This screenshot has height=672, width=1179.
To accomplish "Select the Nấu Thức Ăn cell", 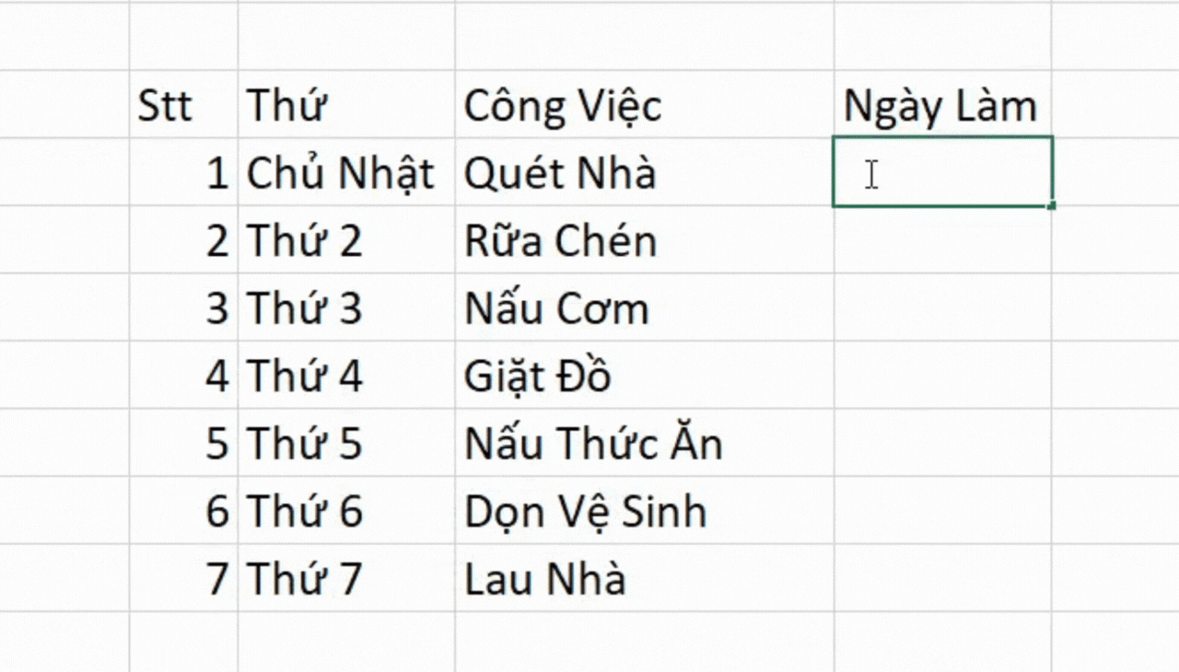I will (645, 443).
